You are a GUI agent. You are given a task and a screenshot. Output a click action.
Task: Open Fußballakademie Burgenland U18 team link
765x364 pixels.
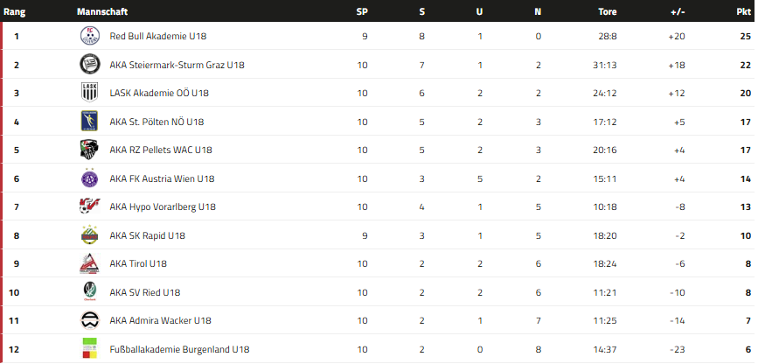[179, 349]
